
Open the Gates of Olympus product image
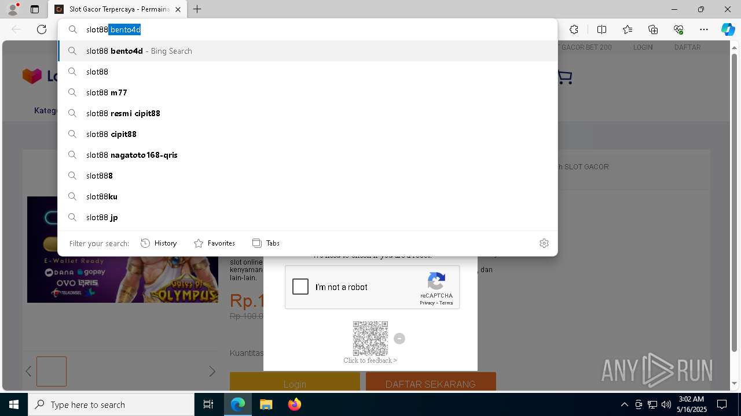tap(123, 250)
